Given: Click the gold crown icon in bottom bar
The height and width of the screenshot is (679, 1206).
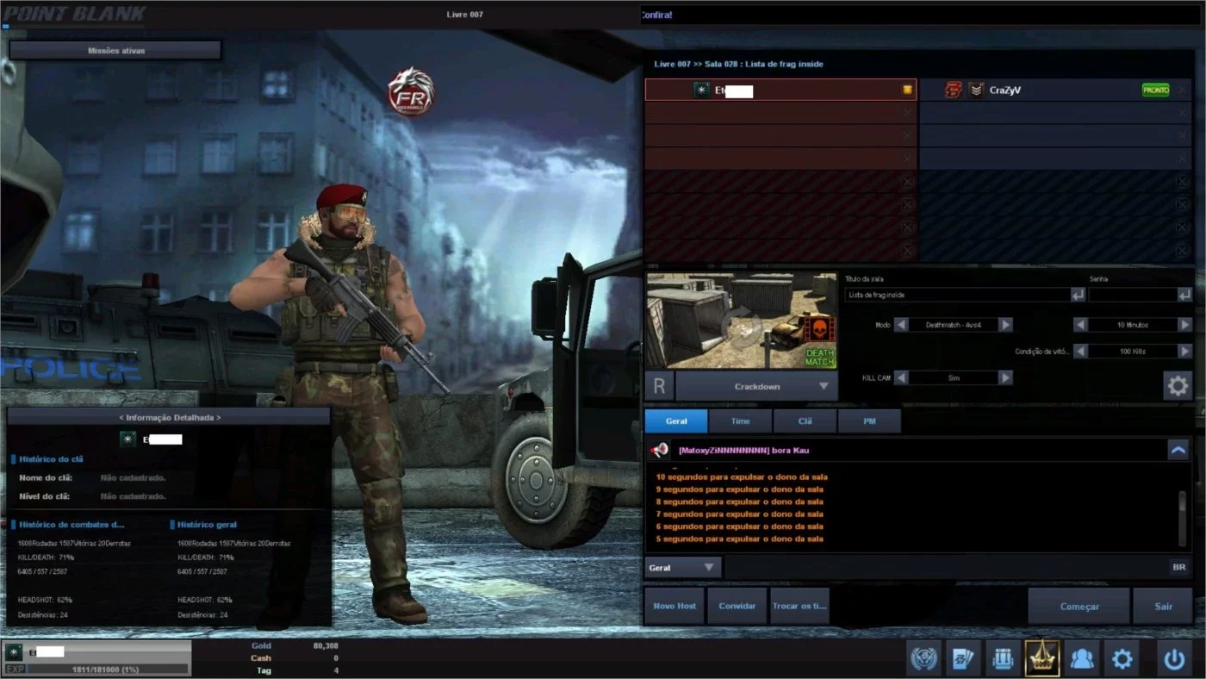Looking at the screenshot, I should (1041, 659).
